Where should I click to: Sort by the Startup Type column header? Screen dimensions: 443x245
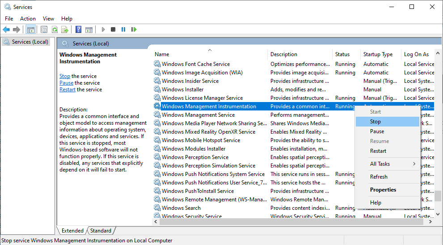380,54
